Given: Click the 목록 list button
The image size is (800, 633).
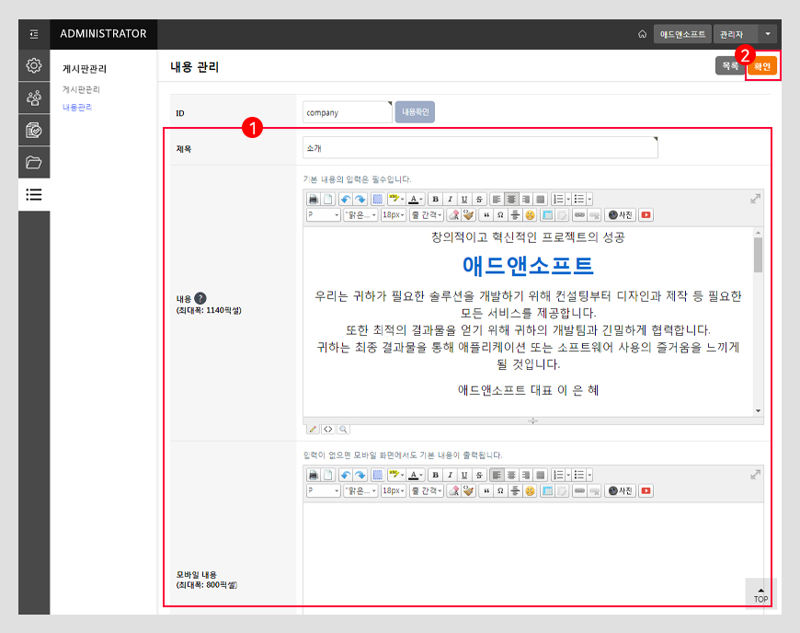Looking at the screenshot, I should (730, 66).
